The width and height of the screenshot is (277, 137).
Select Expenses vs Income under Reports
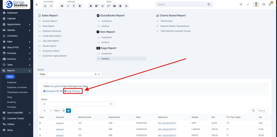pyautogui.click(x=17, y=87)
